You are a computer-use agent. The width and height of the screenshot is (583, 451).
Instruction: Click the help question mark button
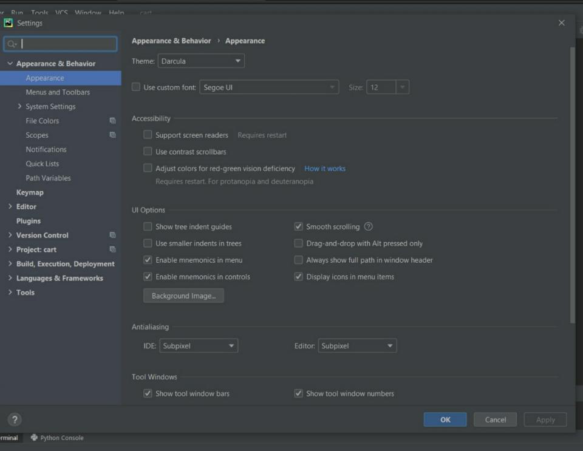pos(15,419)
